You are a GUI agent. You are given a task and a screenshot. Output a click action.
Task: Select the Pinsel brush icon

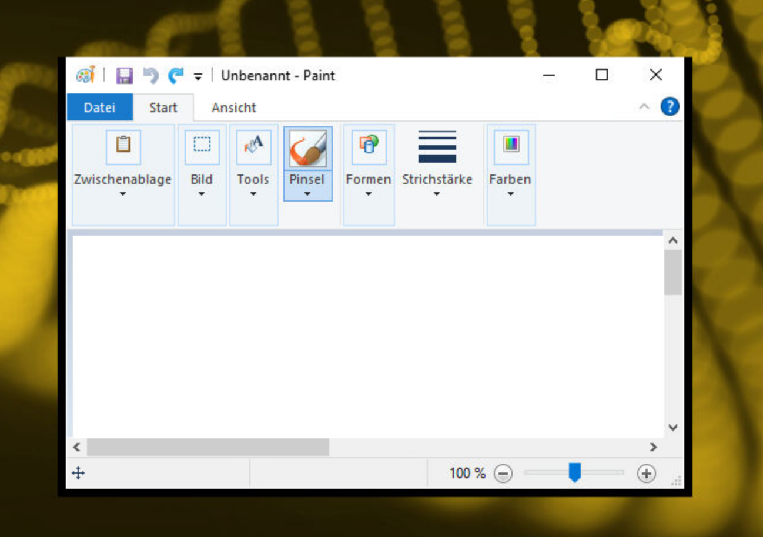[x=307, y=148]
